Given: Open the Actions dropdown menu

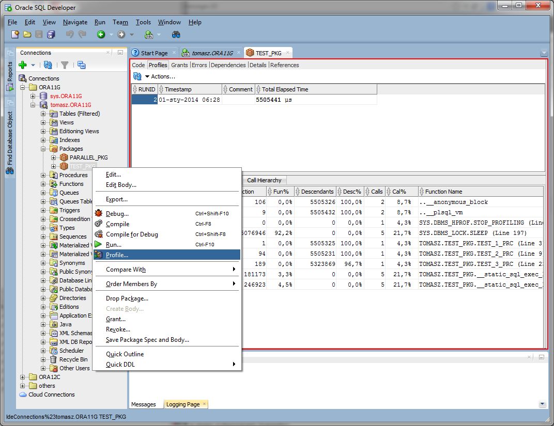Looking at the screenshot, I should 160,76.
